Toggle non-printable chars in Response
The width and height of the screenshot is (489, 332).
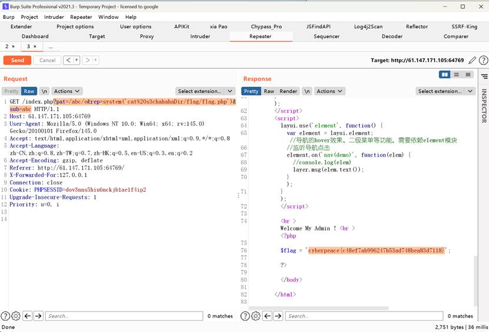307,91
